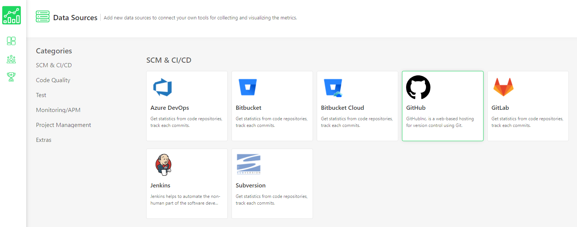The width and height of the screenshot is (577, 227).
Task: Click the GitLab fox logo
Action: coord(503,87)
